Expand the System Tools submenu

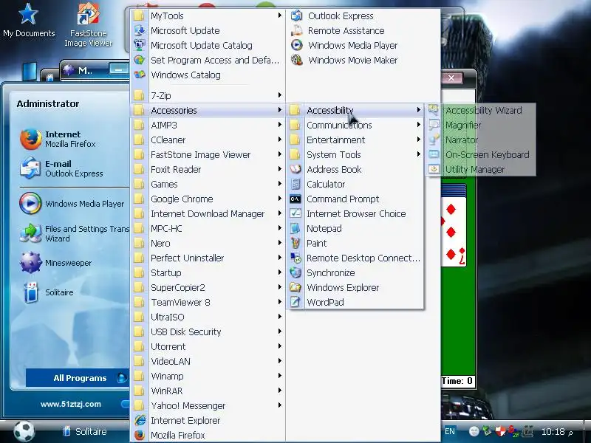pos(355,154)
